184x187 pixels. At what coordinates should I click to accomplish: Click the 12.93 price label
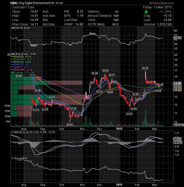pyautogui.click(x=135, y=95)
